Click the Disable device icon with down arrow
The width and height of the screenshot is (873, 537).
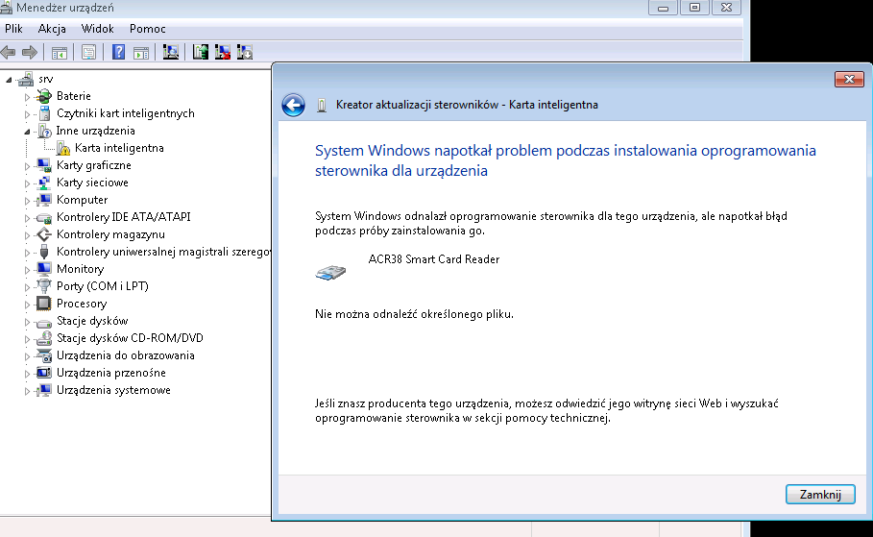tap(244, 53)
